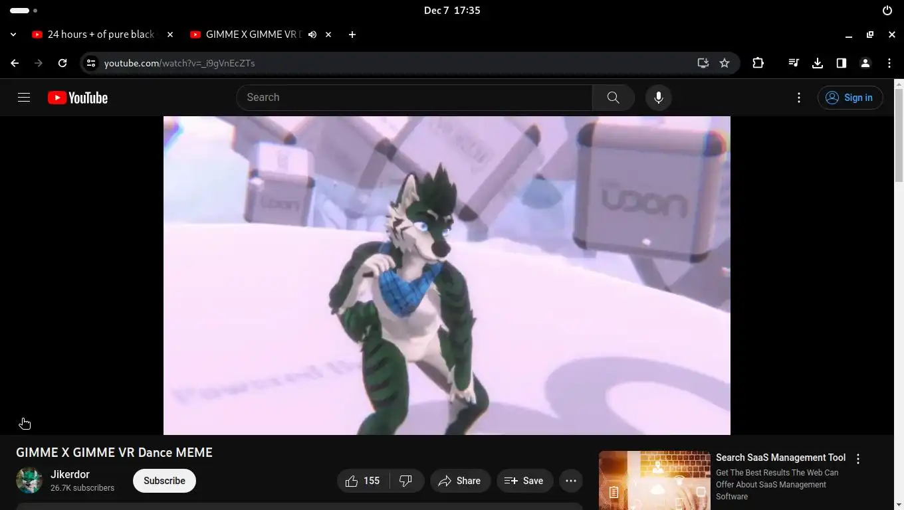Expand the tab search dropdown arrow
This screenshot has height=510, width=904.
tap(13, 35)
